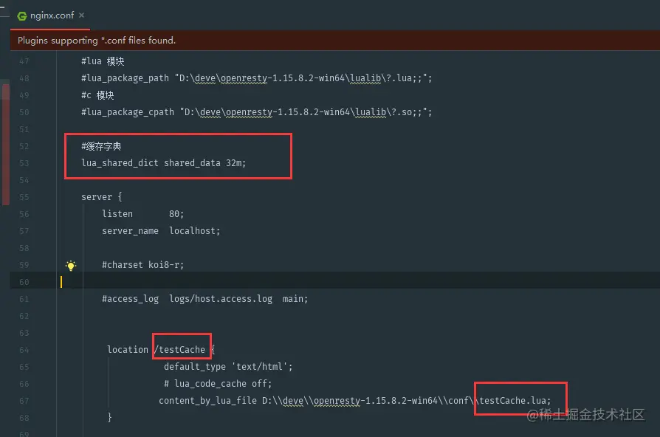The width and height of the screenshot is (660, 437).
Task: Click the nginx.conf file type icon
Action: (22, 16)
